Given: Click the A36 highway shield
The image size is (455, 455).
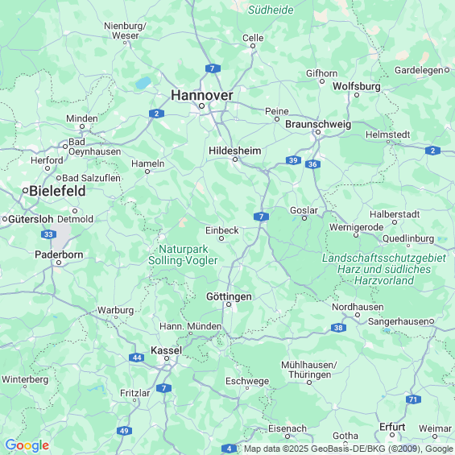Looking at the screenshot, I should tap(312, 164).
